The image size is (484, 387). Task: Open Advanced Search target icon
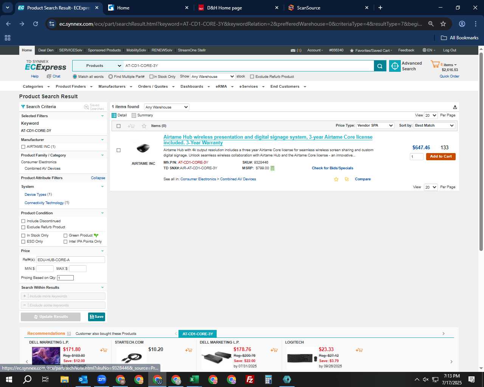[x=395, y=66]
